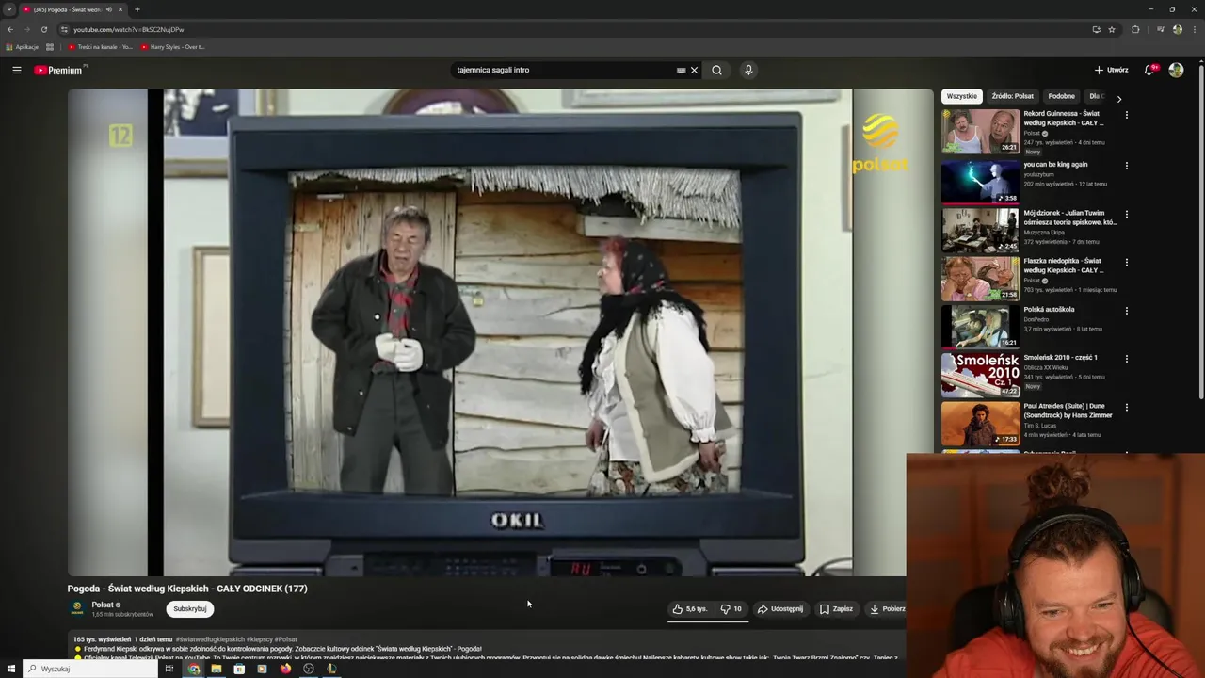Click the YouTube search input field
The image size is (1205, 678).
point(563,70)
